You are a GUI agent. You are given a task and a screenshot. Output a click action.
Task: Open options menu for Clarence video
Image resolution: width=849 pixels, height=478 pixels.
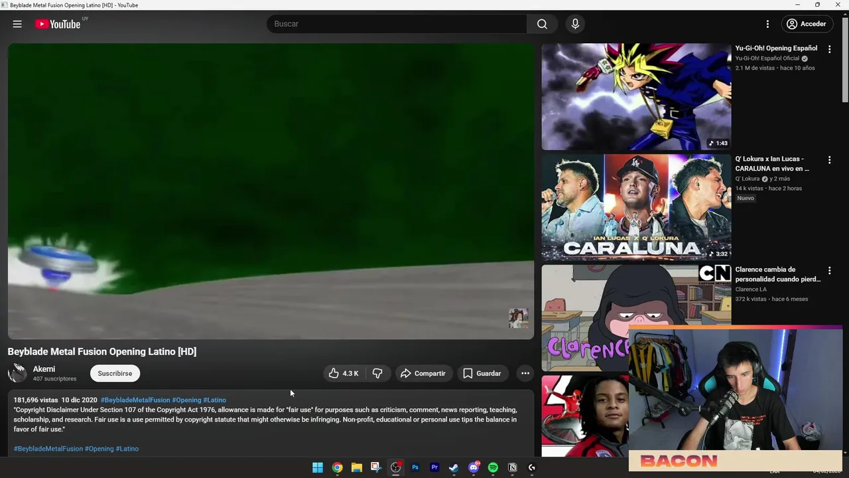829,271
